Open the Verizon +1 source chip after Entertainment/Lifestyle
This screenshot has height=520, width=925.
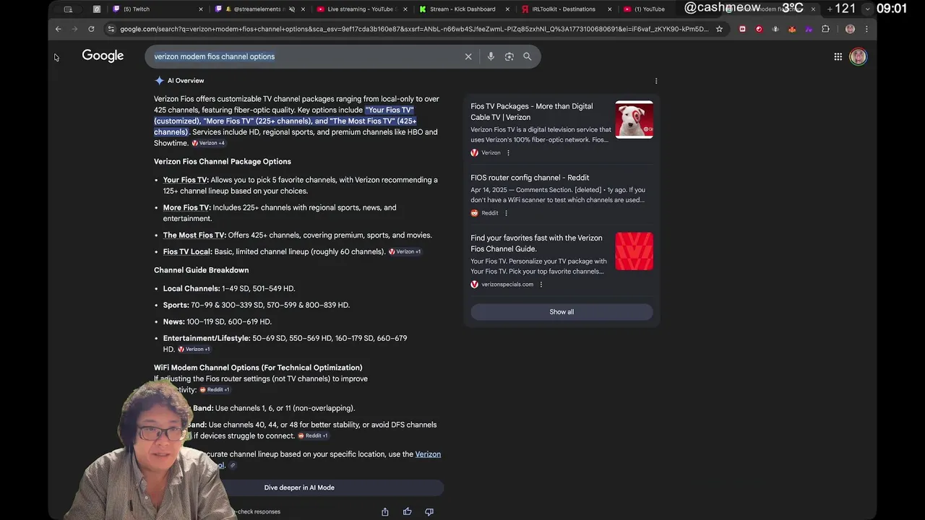(194, 350)
